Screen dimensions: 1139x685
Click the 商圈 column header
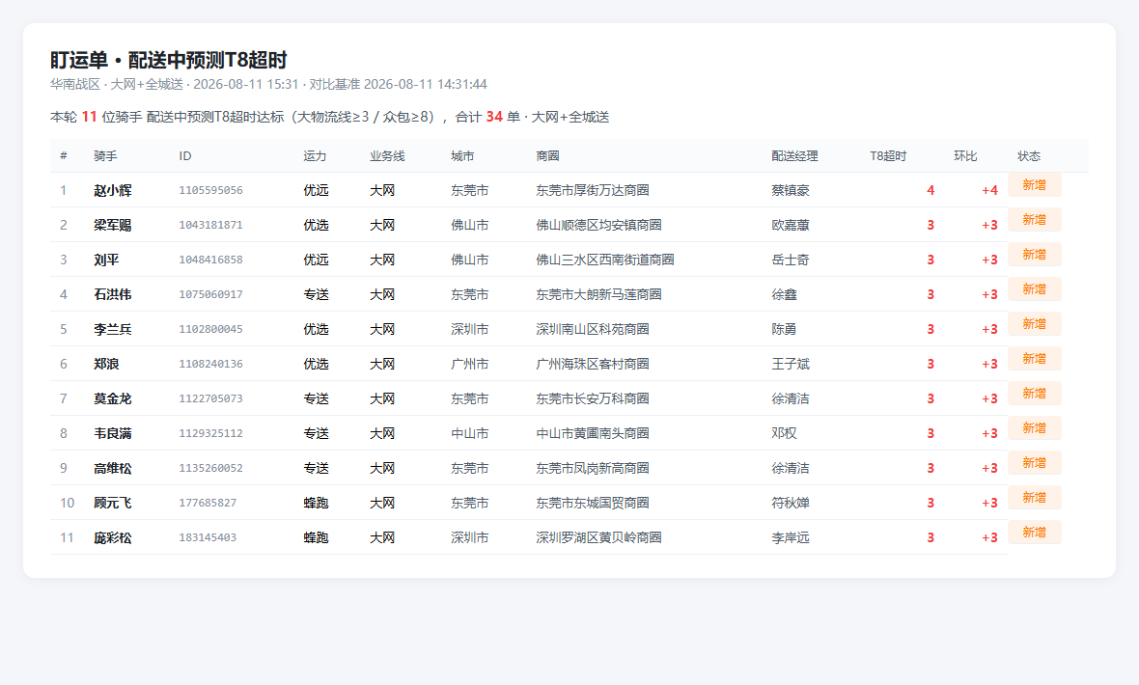(x=547, y=156)
